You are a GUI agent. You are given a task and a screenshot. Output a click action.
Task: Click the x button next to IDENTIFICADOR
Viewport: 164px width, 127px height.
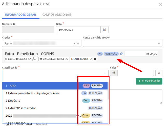[x=95, y=59]
